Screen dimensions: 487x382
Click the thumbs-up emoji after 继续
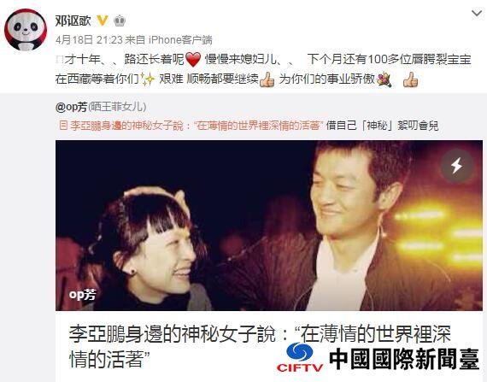pos(267,79)
